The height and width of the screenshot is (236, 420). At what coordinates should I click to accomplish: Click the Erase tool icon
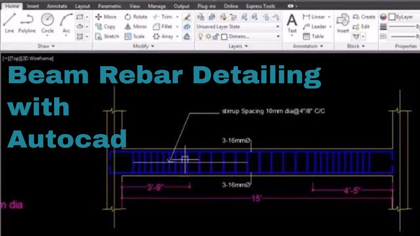coord(187,17)
